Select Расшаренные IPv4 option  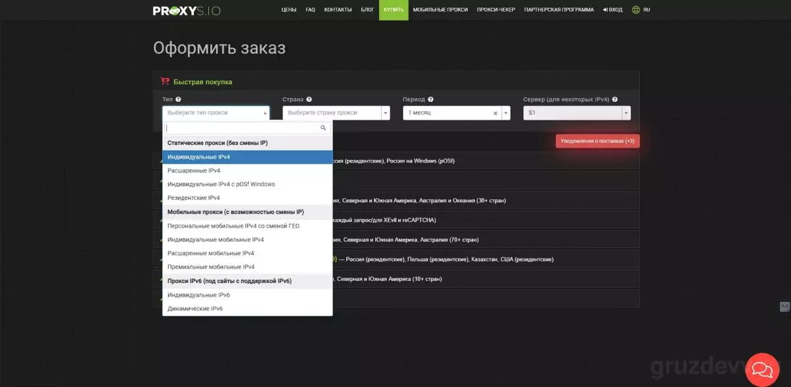point(247,170)
